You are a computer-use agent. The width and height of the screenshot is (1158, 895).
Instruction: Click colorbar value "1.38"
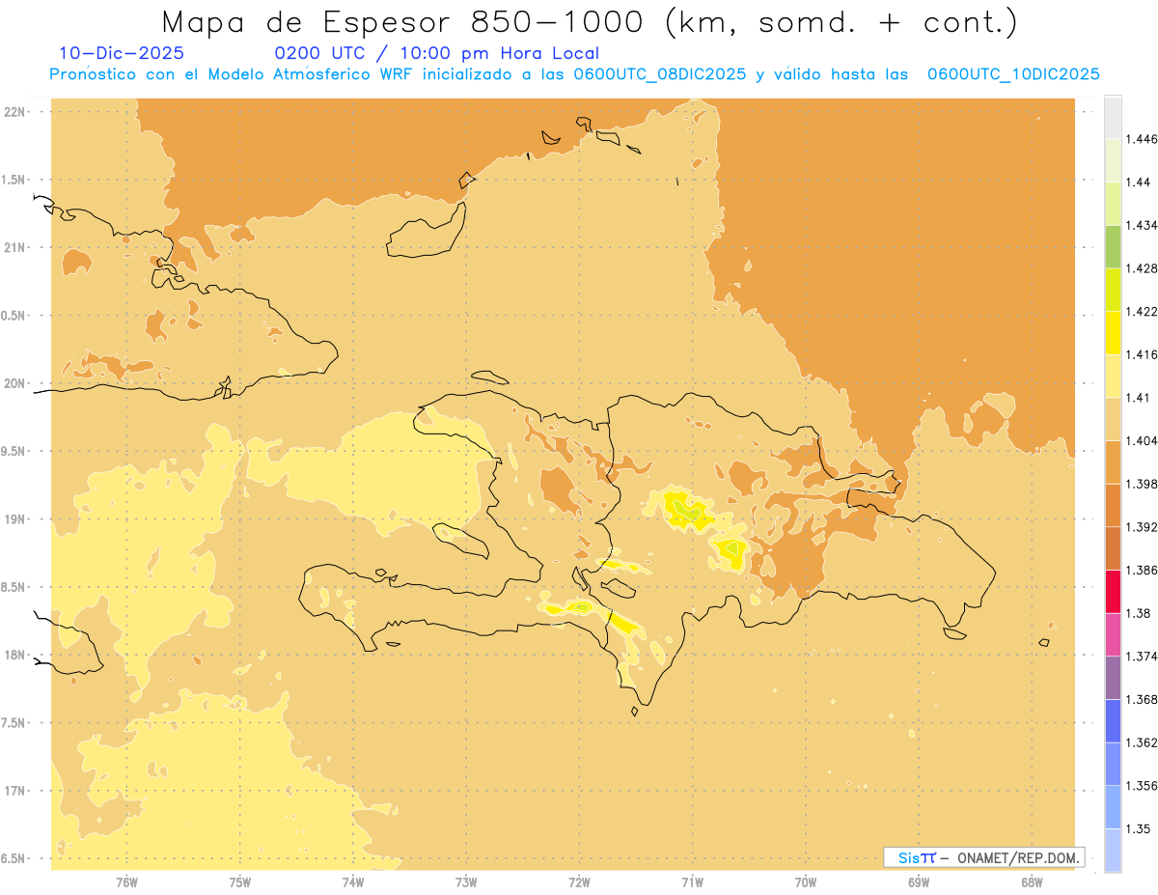click(x=1138, y=613)
